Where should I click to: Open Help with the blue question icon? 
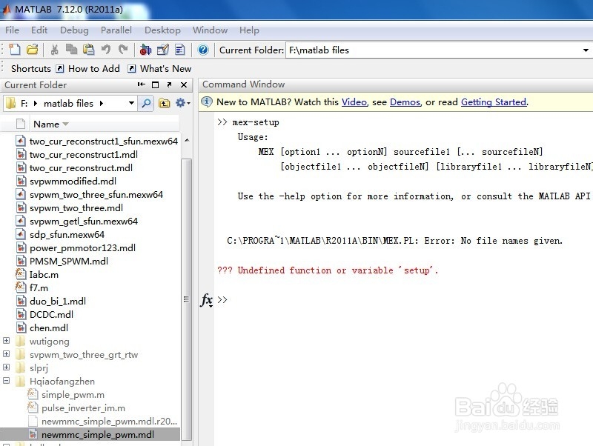[203, 50]
